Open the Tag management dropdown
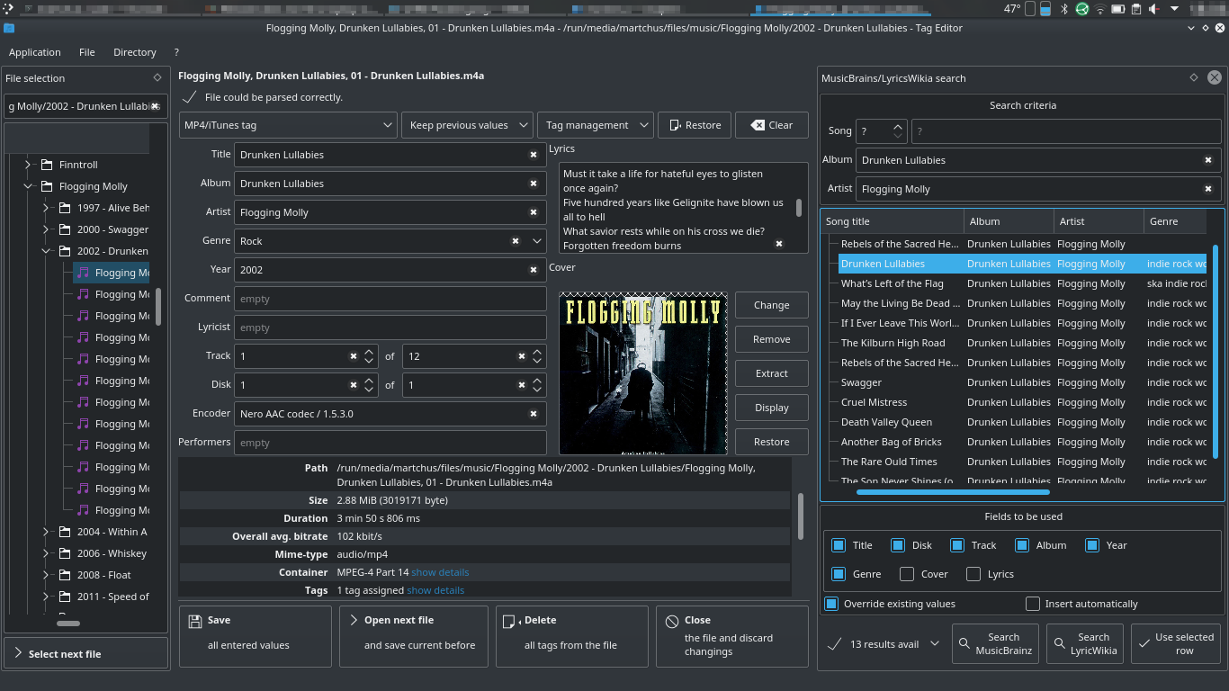Screen dimensions: 1229x691 [x=595, y=125]
